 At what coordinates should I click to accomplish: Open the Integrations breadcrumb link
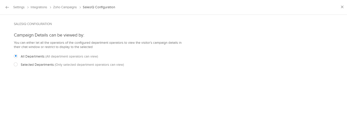click(39, 7)
